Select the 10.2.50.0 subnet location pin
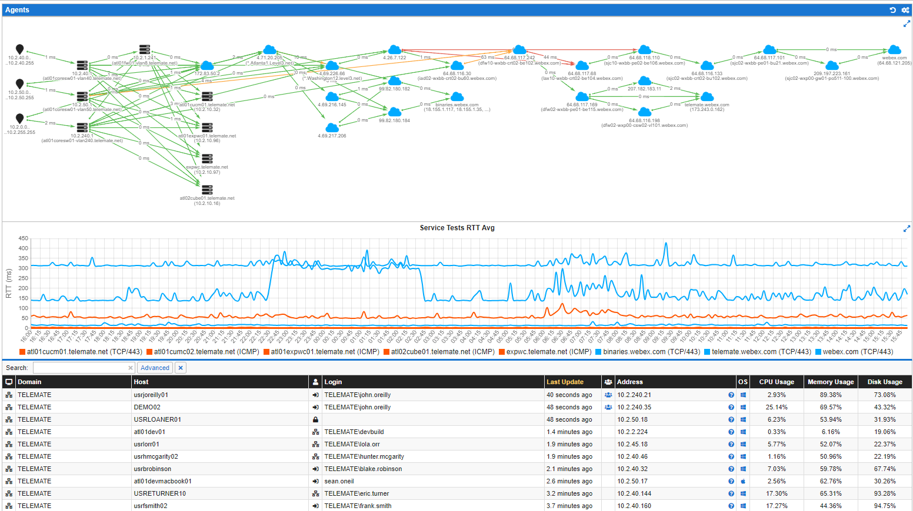Screen dimensions: 913x511 coord(20,84)
